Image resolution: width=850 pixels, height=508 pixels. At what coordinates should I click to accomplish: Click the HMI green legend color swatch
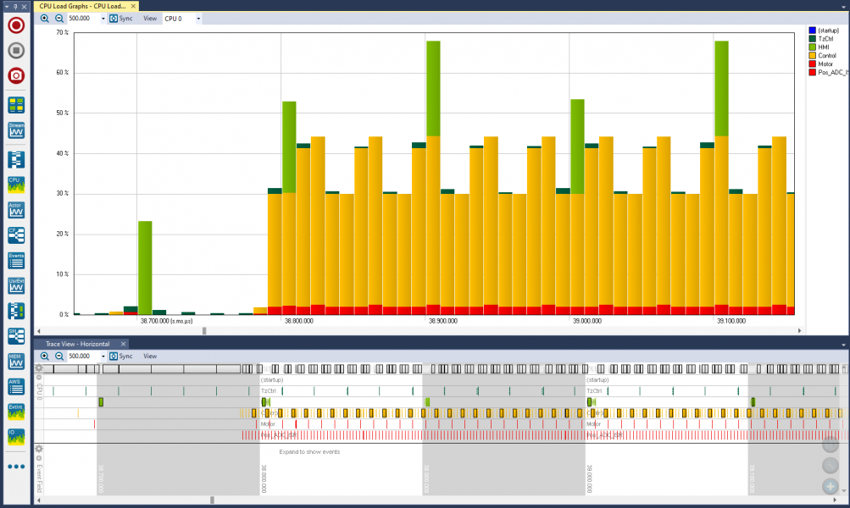(x=812, y=47)
